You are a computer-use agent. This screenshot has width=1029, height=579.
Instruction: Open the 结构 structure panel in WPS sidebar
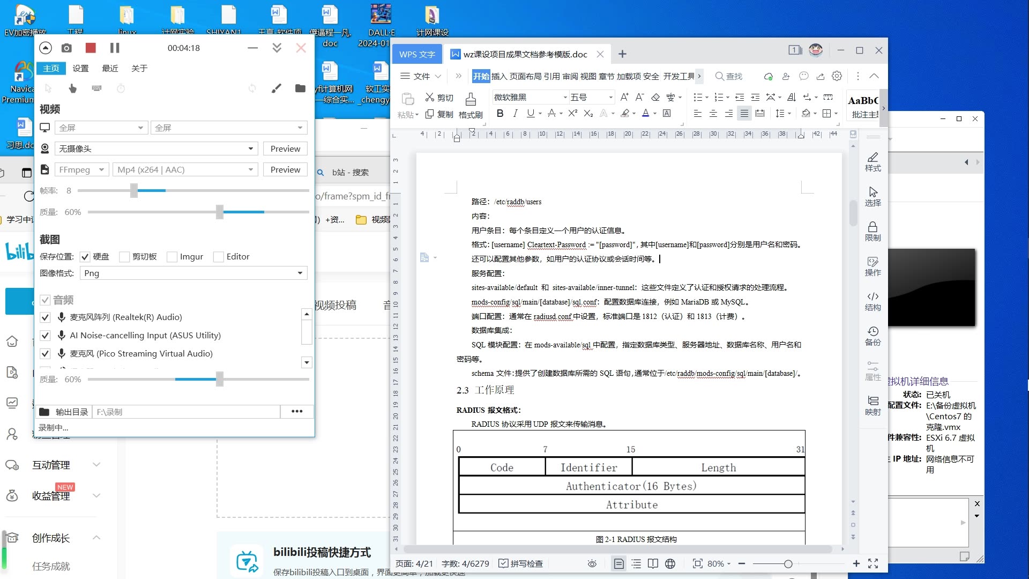pos(873,300)
